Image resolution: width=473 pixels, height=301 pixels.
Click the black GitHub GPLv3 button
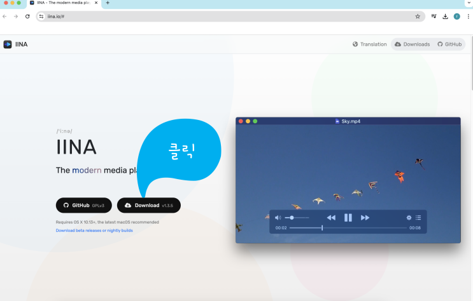click(x=84, y=205)
